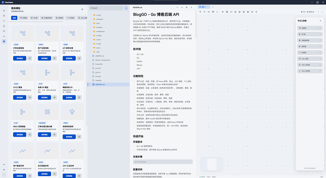Open settings gear in left sidebar

tap(4, 170)
